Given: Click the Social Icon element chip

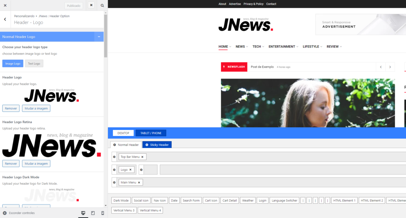Looking at the screenshot, I should [141, 201].
